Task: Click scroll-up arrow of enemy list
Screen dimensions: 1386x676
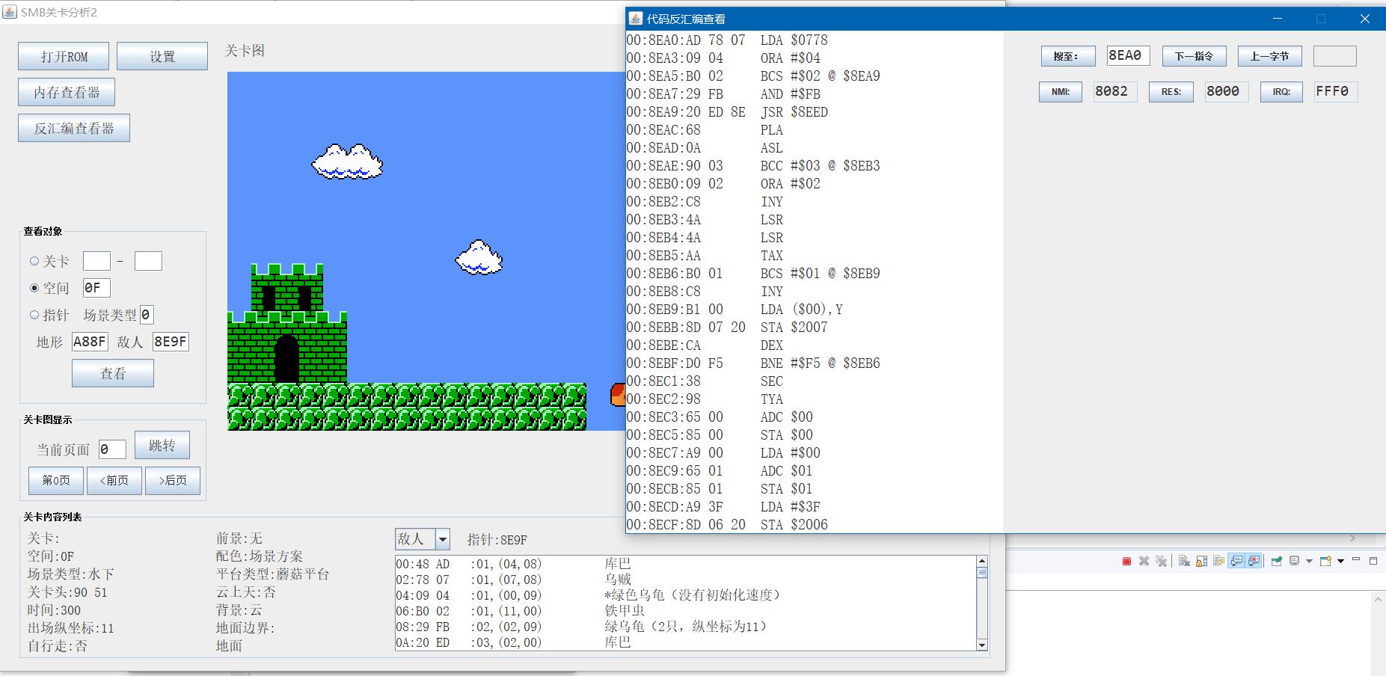Action: pyautogui.click(x=982, y=561)
